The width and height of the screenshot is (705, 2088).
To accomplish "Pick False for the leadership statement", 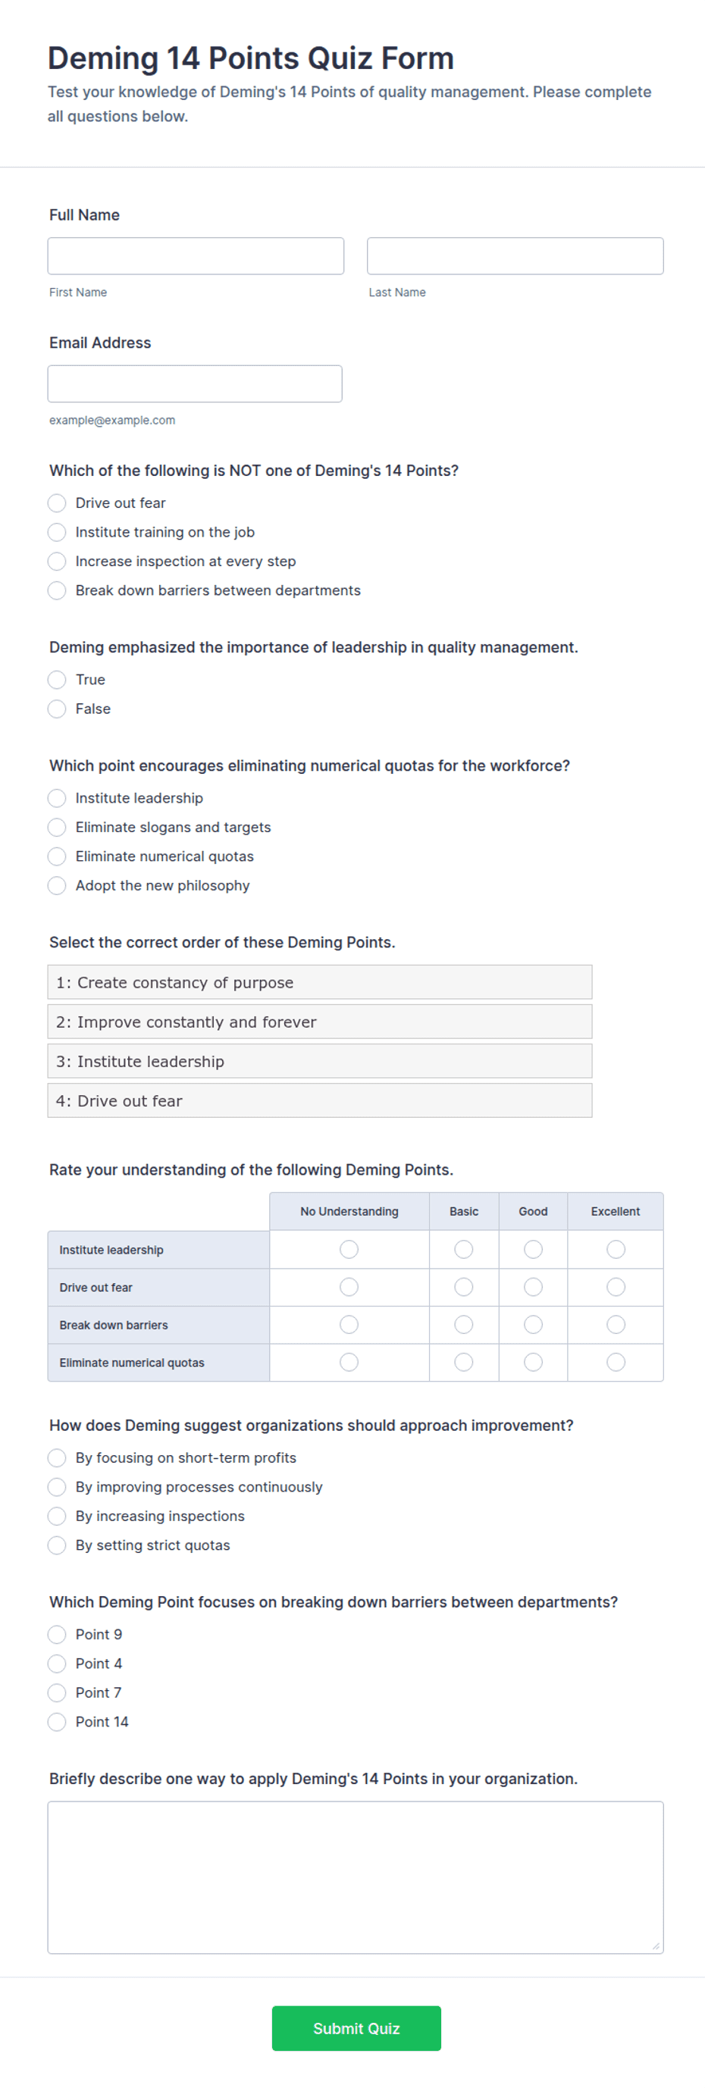I will [x=57, y=709].
